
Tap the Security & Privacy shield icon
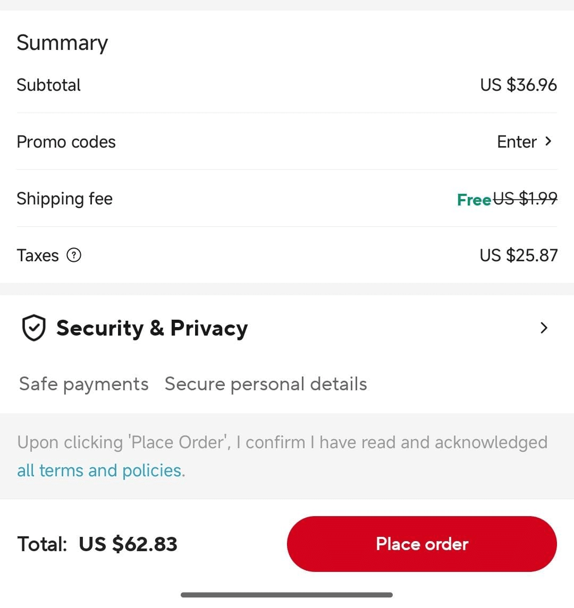33,328
